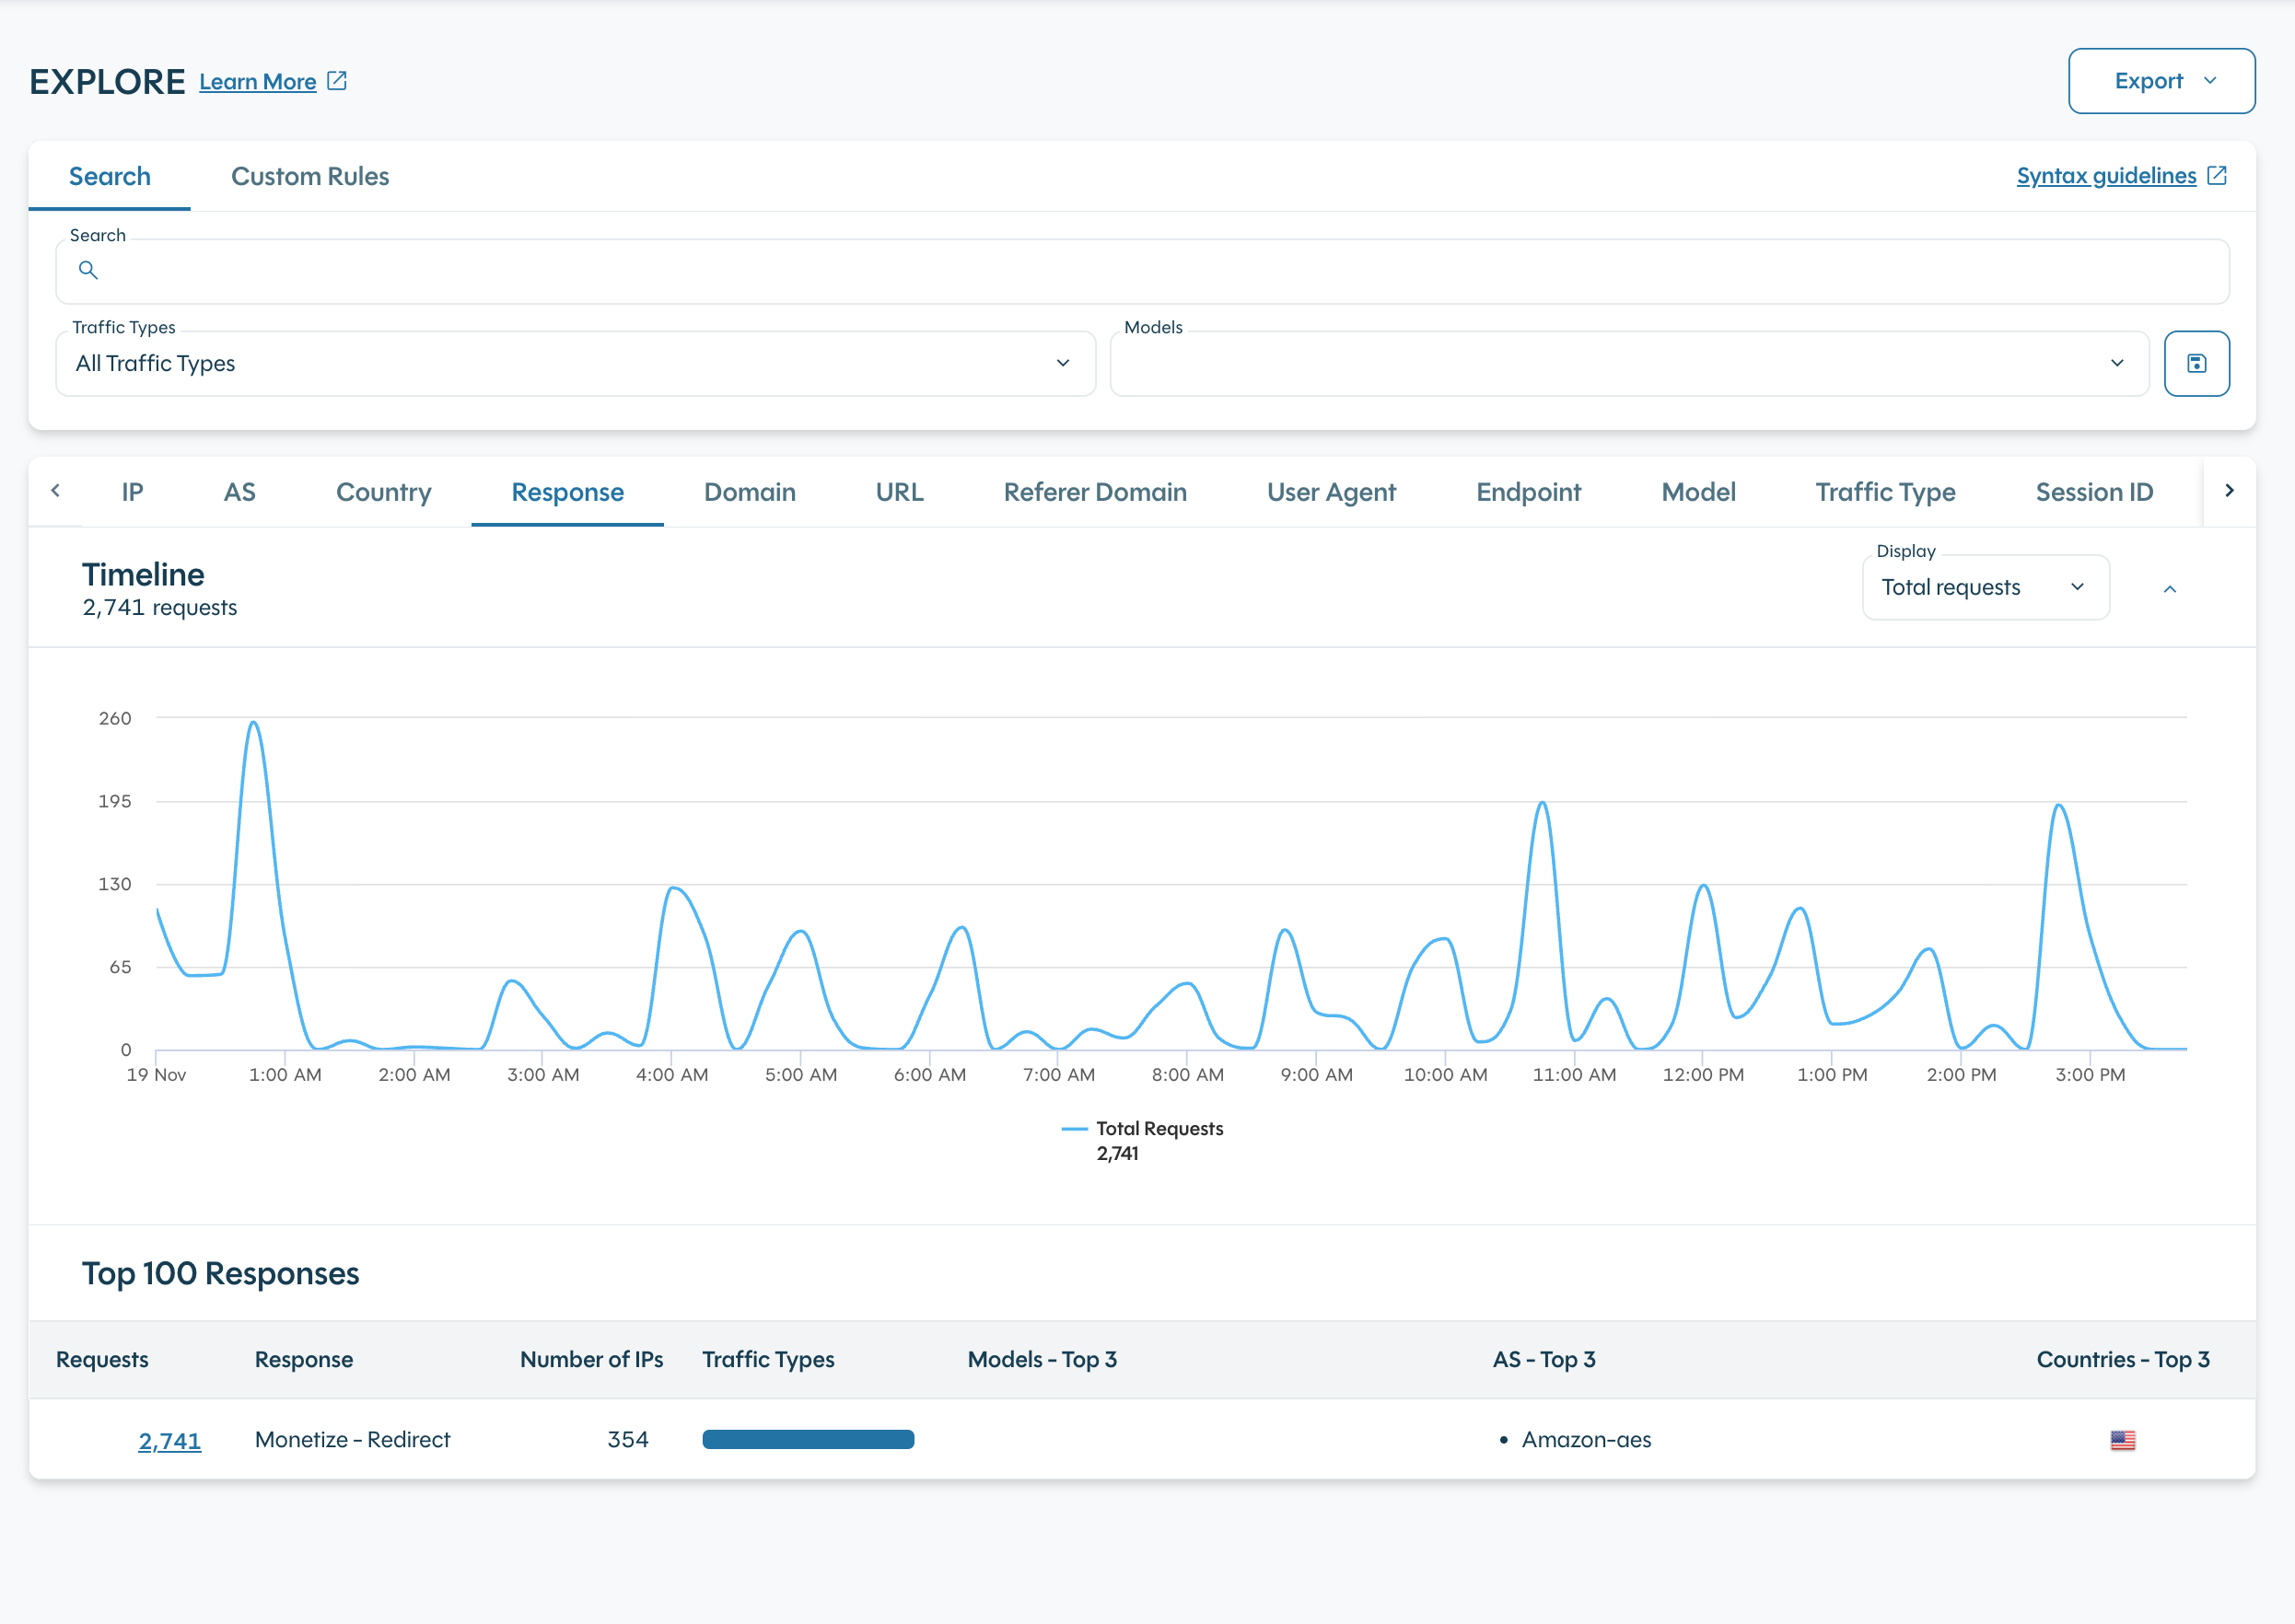Click the magnifier icon in Search field

(x=88, y=270)
